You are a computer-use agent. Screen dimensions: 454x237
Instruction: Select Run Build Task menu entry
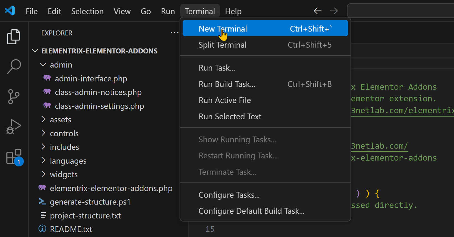point(265,84)
